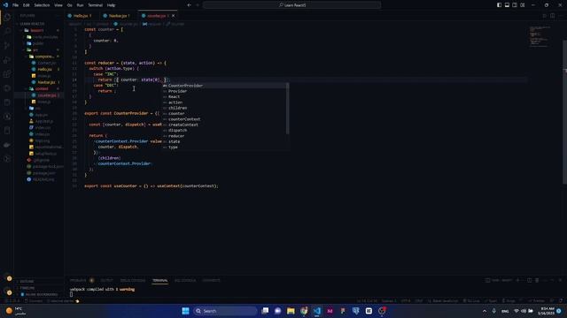Screen dimensions: 567x318
Task: Click the Prettier status bar button
Action: tap(537, 300)
